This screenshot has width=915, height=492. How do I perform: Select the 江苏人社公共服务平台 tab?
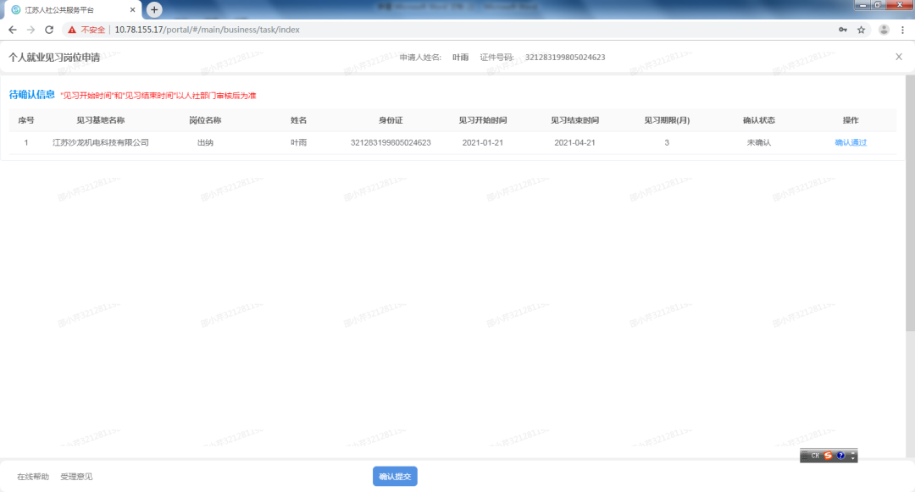click(x=68, y=10)
